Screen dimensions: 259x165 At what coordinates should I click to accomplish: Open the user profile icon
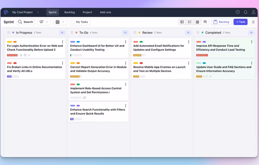[253, 12]
